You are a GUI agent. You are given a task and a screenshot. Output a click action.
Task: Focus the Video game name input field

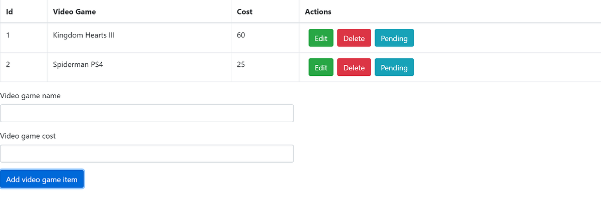tap(147, 113)
